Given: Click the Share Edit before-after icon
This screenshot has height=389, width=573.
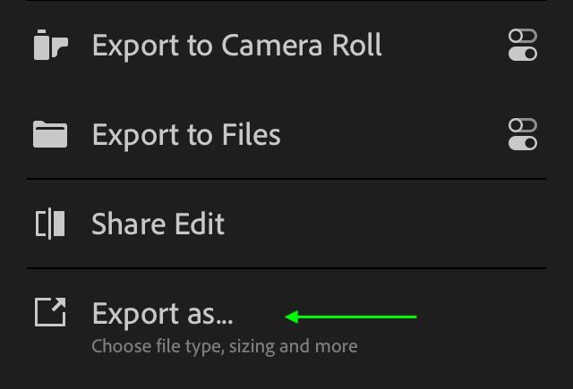Looking at the screenshot, I should (x=50, y=224).
